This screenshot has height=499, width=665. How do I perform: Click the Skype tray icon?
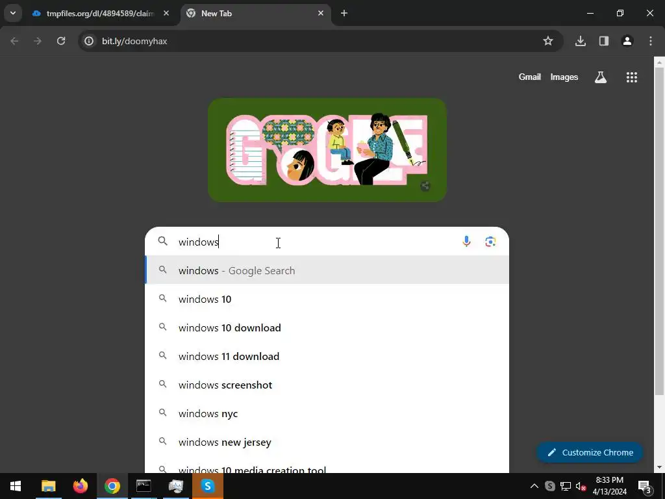click(549, 486)
